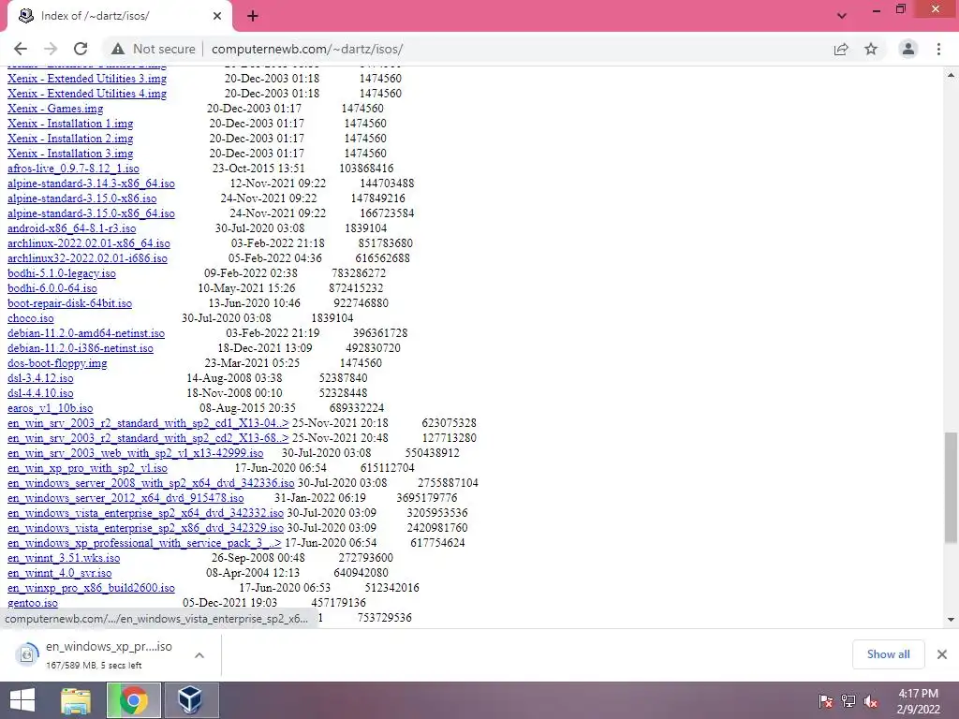Click the security flag tray icon
This screenshot has height=719, width=959.
tap(825, 701)
